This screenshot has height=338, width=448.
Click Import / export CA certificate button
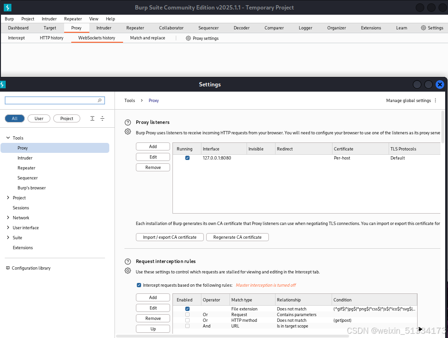click(170, 237)
